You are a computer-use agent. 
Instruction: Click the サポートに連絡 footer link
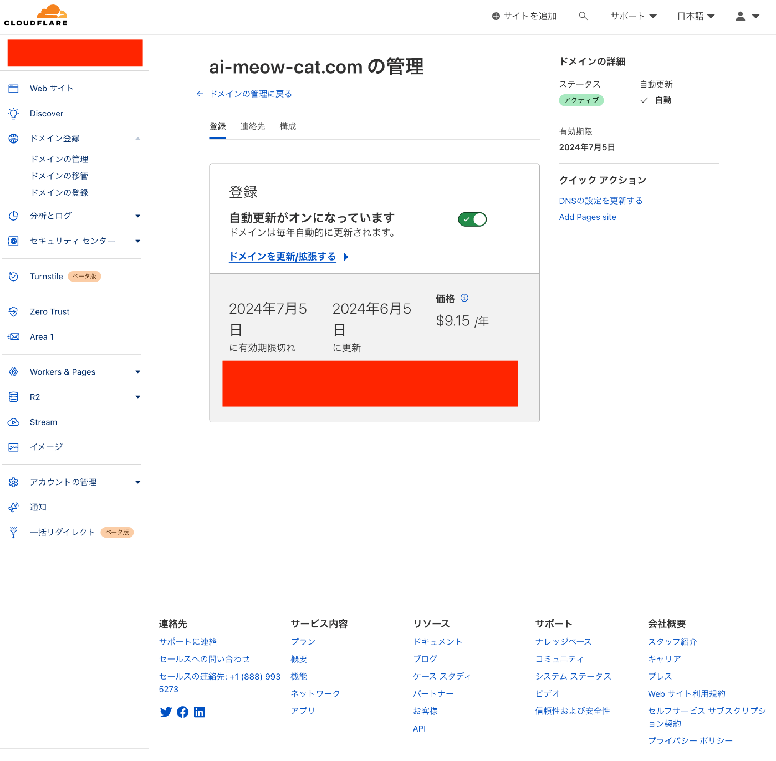point(188,642)
